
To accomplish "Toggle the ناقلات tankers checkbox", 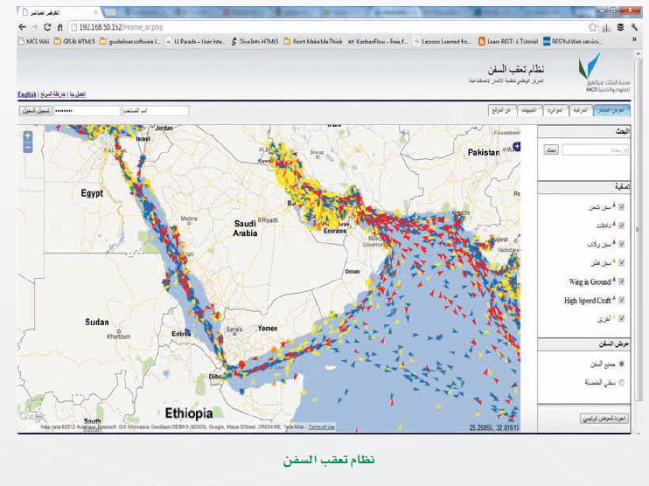I will tap(621, 226).
